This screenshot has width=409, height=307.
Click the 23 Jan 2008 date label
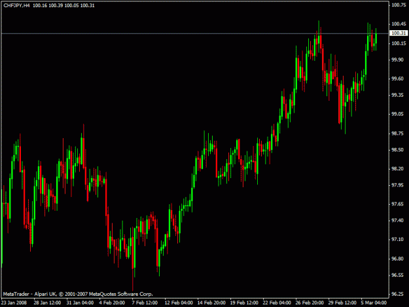(14, 302)
